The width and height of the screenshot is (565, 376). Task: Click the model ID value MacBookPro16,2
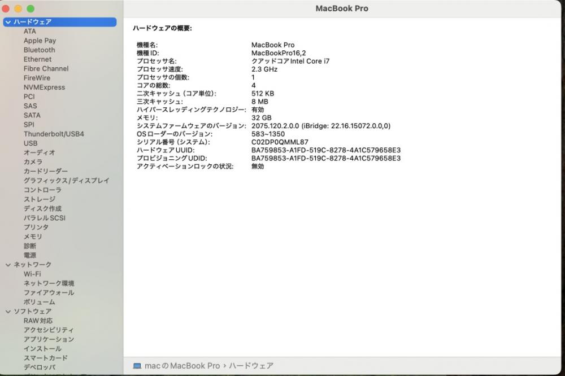tap(279, 53)
